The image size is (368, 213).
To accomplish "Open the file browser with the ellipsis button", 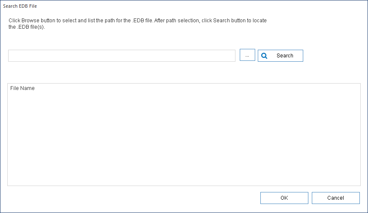I will (247, 55).
